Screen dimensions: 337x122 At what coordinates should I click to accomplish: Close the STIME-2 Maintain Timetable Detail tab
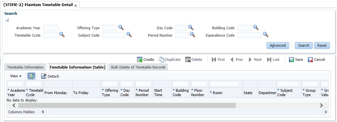point(76,6)
